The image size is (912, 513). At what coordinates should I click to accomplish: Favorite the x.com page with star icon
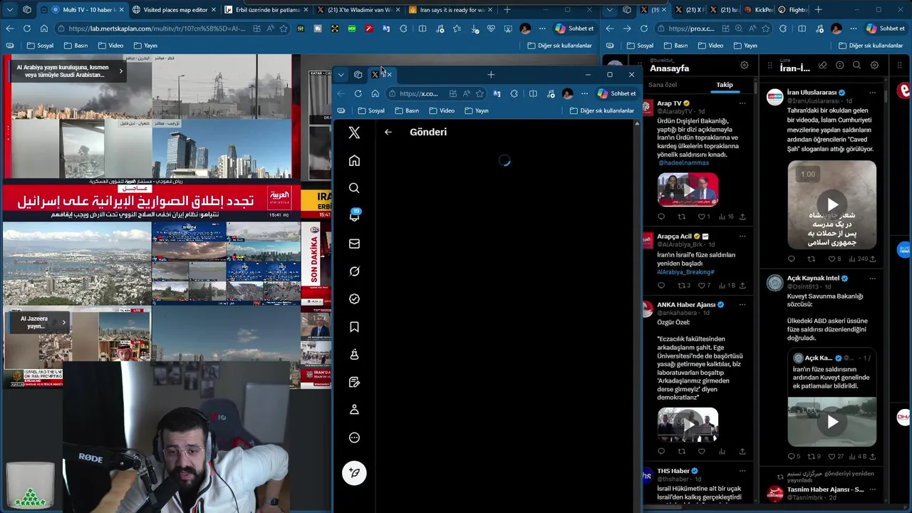point(480,93)
